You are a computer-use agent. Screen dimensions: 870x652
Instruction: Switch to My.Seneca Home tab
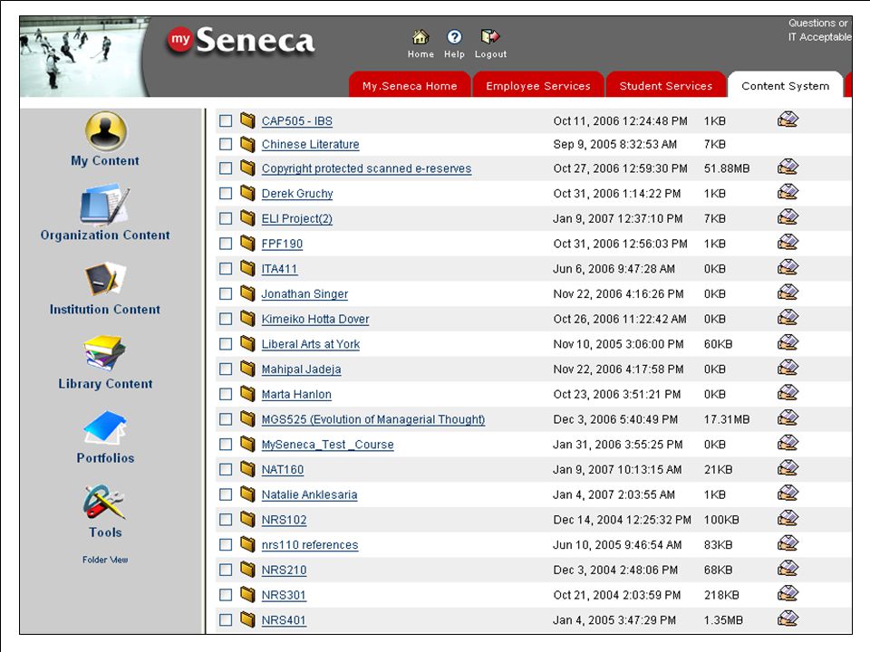point(410,85)
